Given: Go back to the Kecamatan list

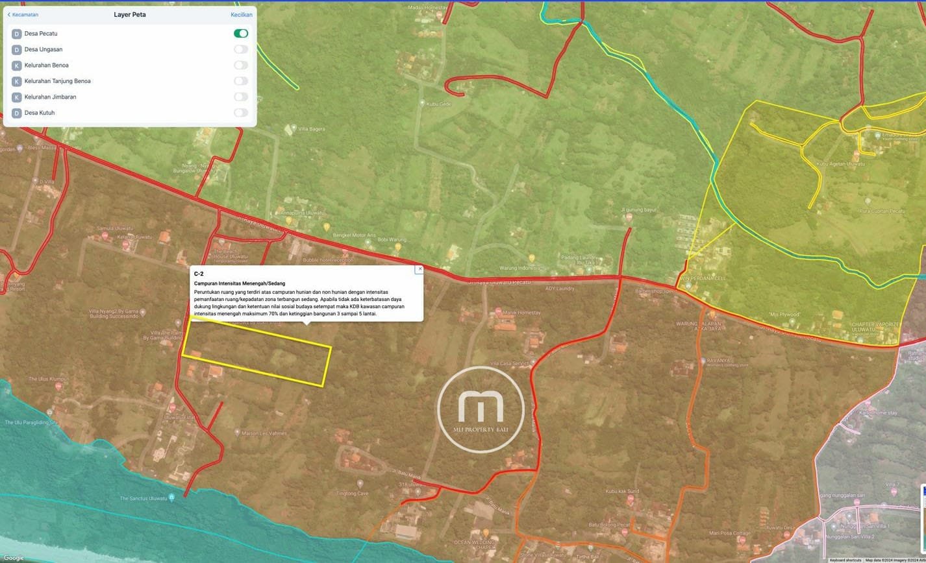Looking at the screenshot, I should [23, 15].
